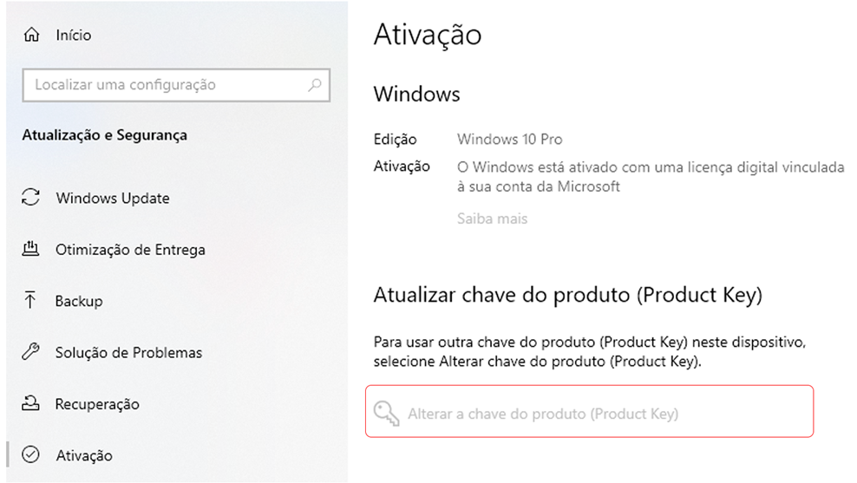
Task: Go to Início in the sidebar
Action: point(73,35)
